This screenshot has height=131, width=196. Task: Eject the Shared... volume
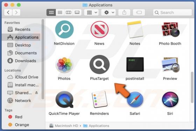point(36,93)
